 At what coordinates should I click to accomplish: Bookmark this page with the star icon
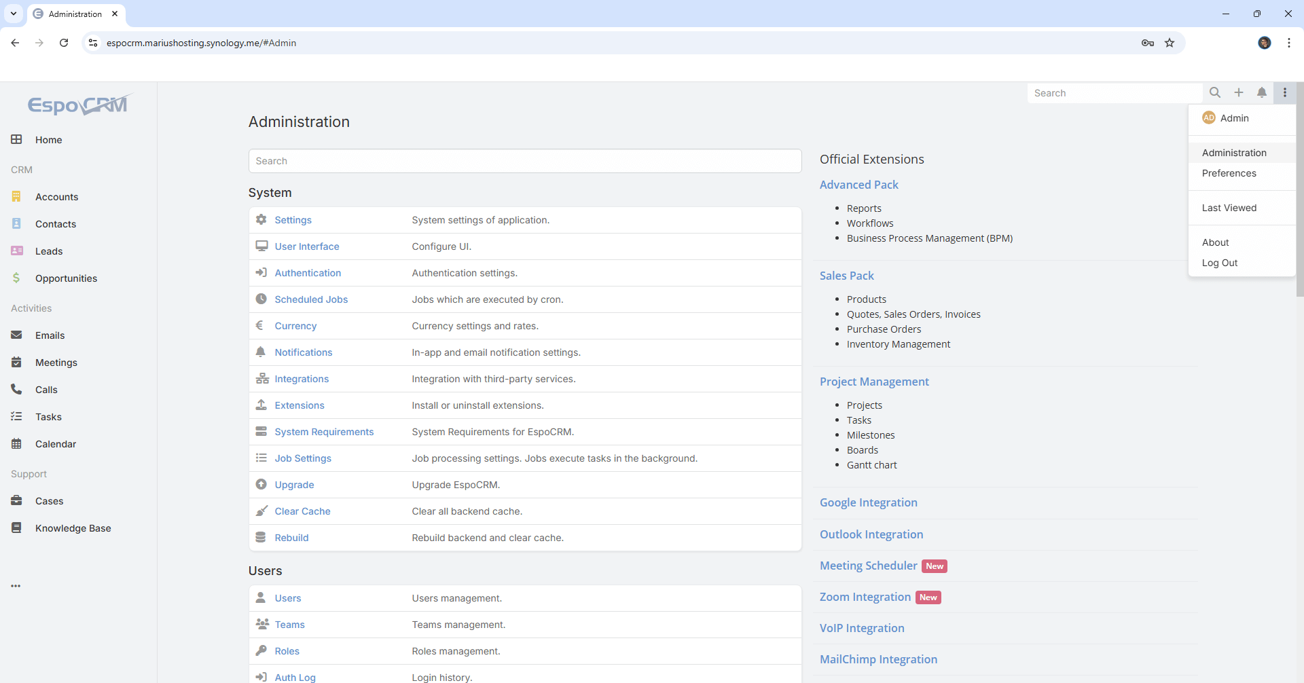point(1170,43)
